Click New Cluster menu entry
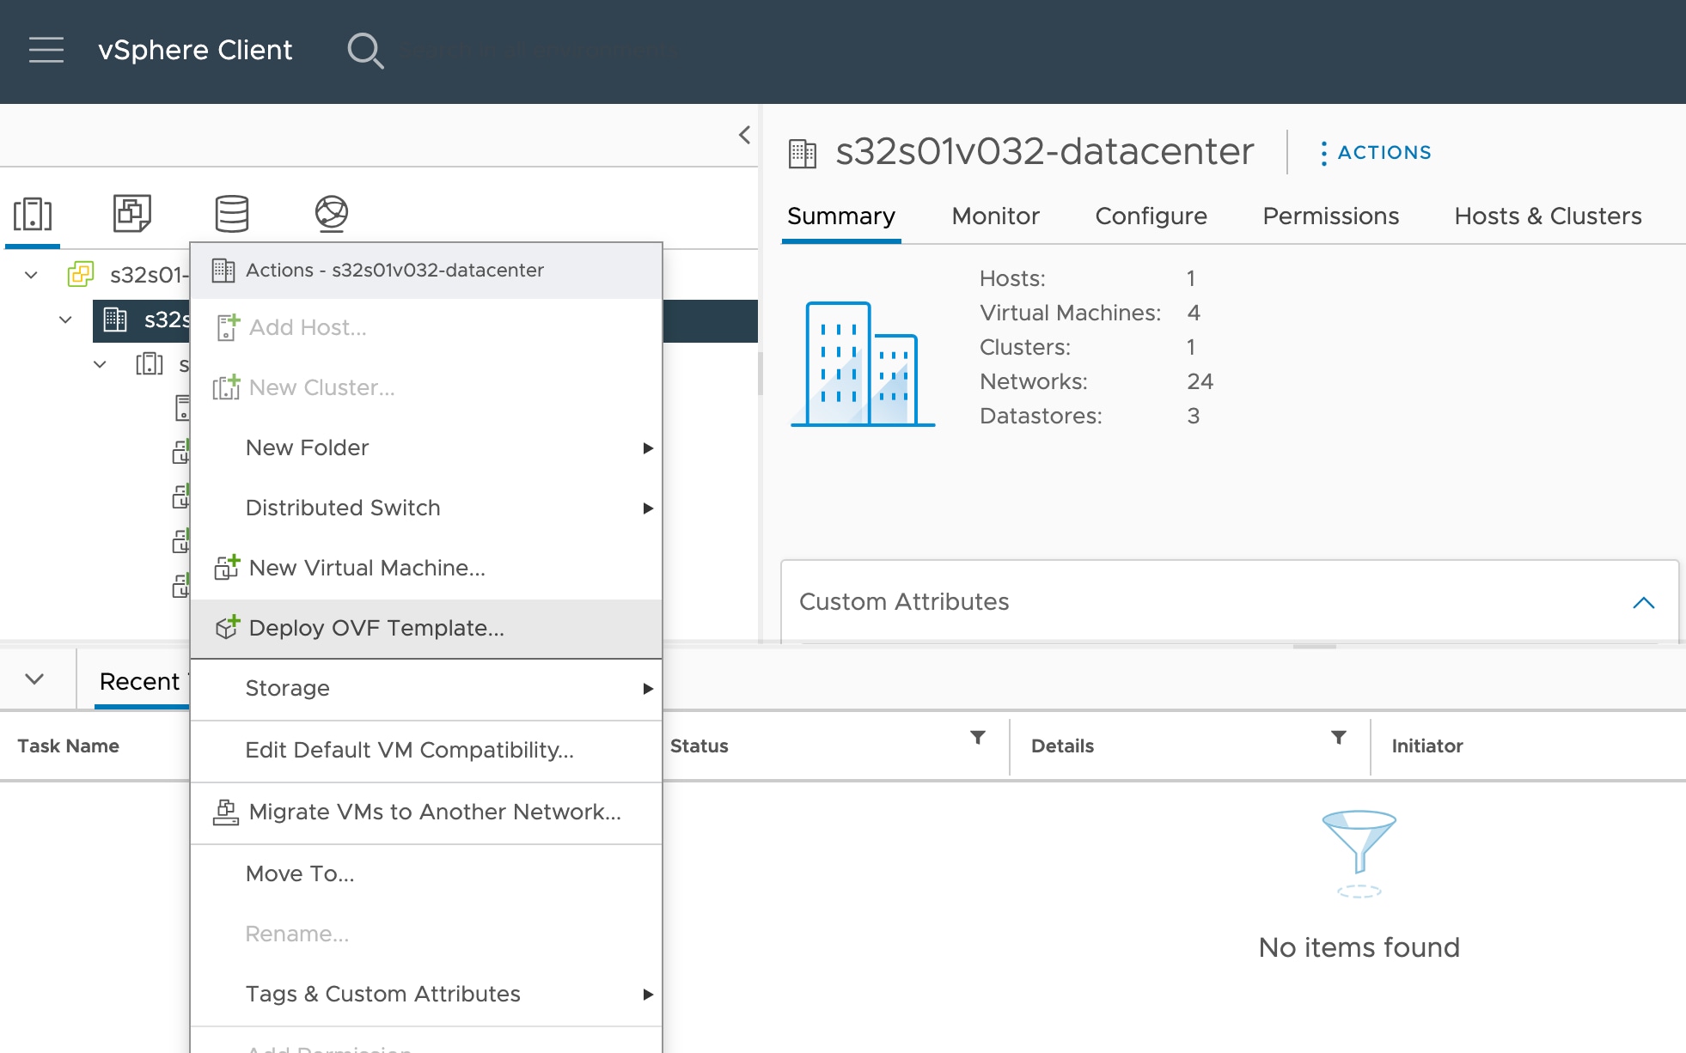The width and height of the screenshot is (1686, 1053). (x=426, y=388)
